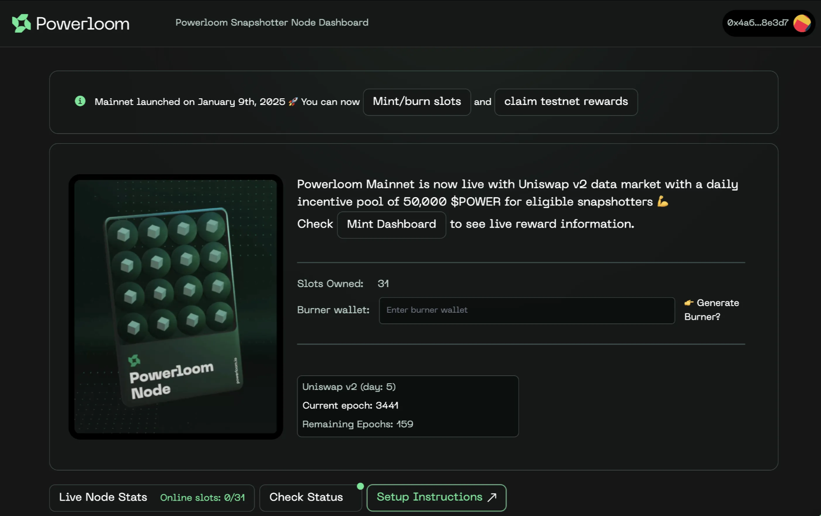Click Generate Burner? link

coord(712,310)
